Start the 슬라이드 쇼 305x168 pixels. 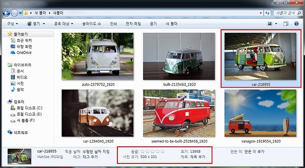[x=91, y=24]
